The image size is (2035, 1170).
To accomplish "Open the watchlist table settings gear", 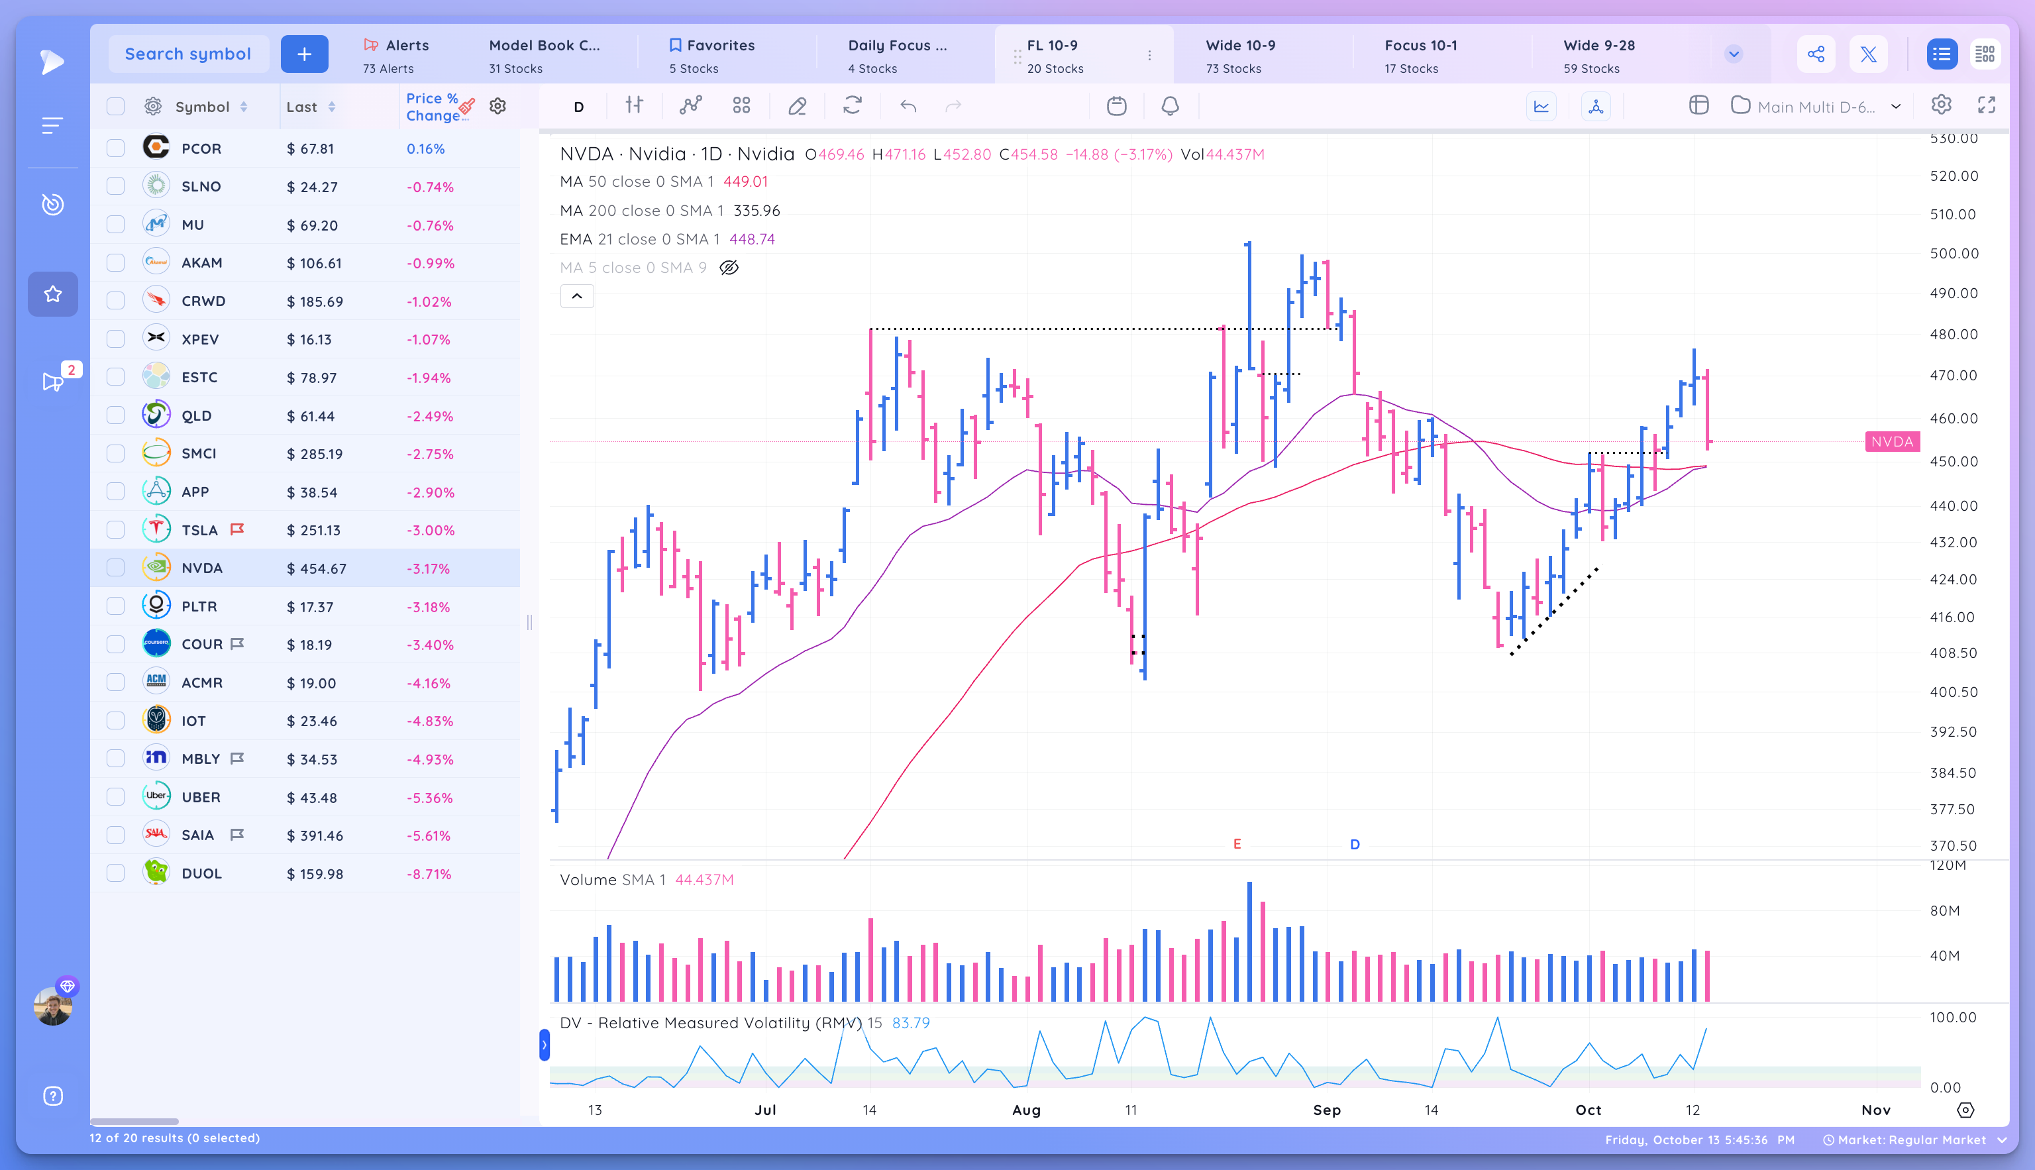I will coord(497,106).
